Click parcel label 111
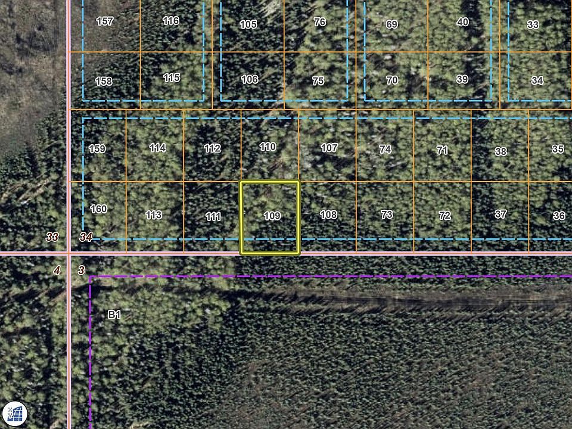Viewport: 572px width, 429px height. (213, 217)
